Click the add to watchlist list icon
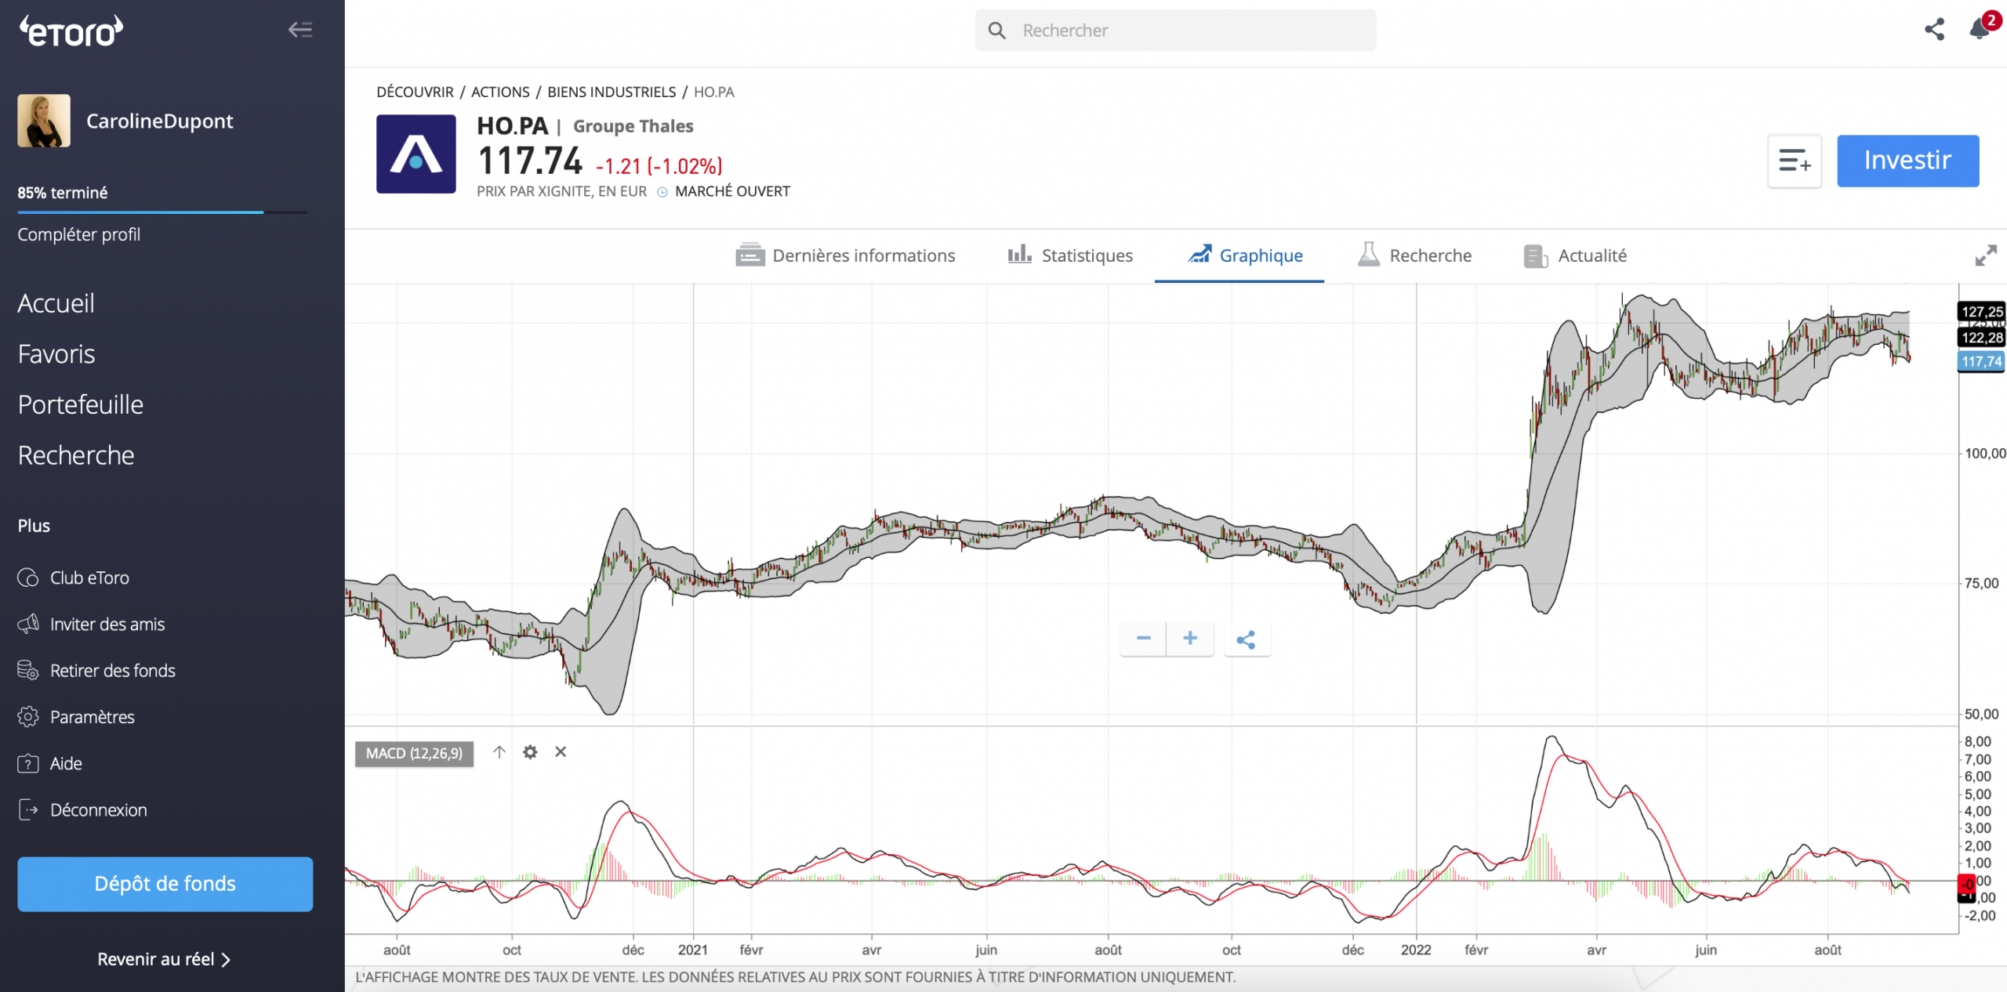This screenshot has width=2007, height=992. [x=1795, y=161]
